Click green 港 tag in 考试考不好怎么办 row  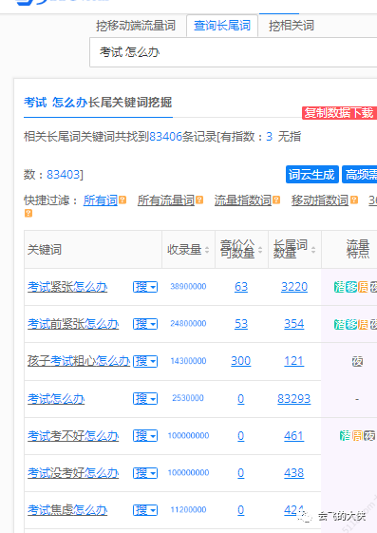pos(345,436)
